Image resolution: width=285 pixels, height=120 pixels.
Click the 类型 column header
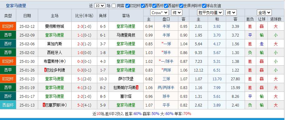(8, 16)
